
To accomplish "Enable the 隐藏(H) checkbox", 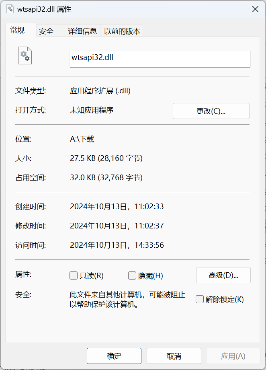I will pos(132,275).
